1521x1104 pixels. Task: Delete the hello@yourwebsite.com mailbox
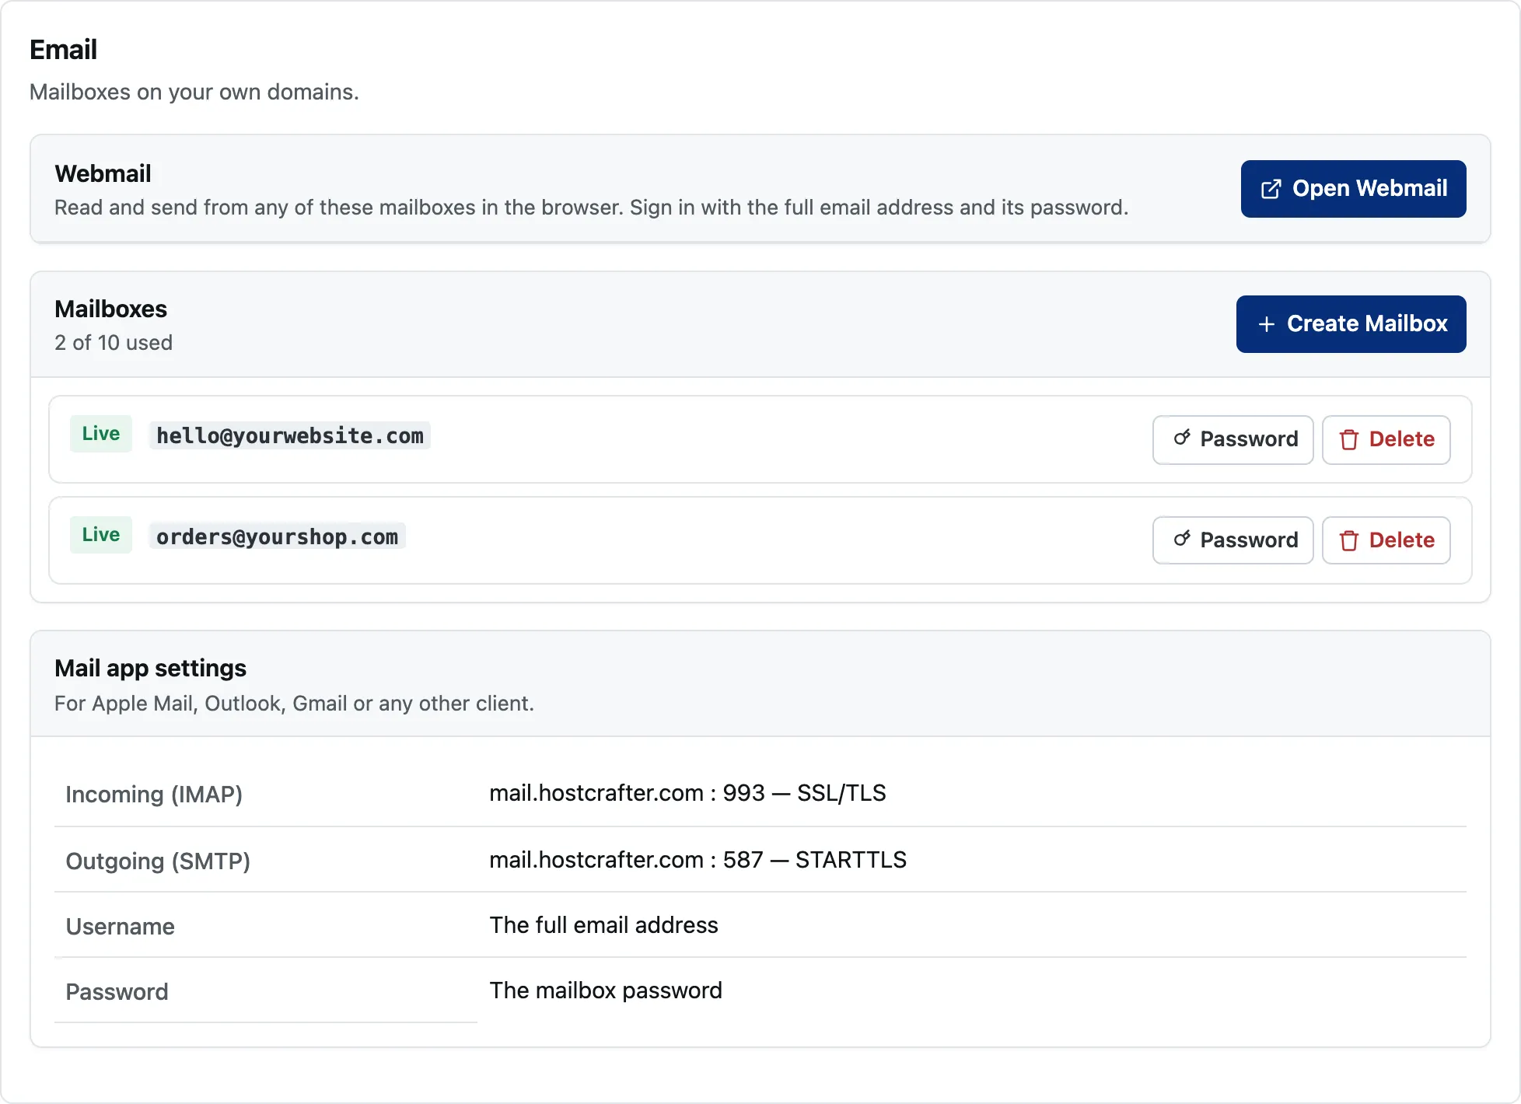pos(1386,439)
